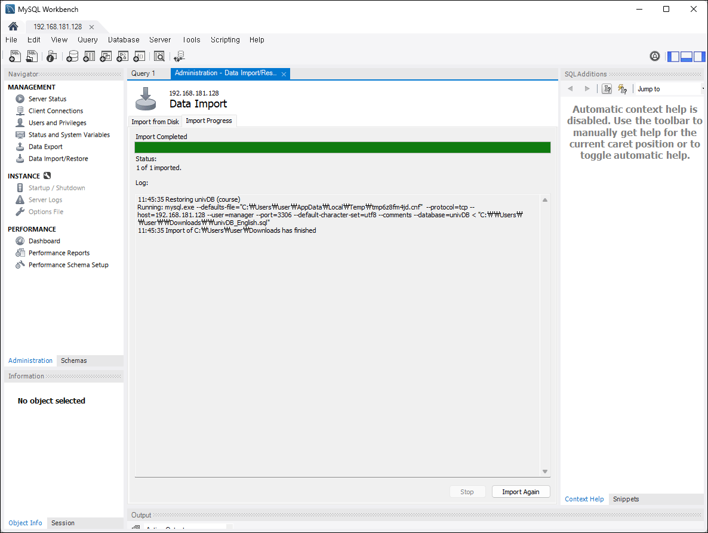Select the Import Progress tab
Screen dimensions: 708x533
pyautogui.click(x=208, y=121)
